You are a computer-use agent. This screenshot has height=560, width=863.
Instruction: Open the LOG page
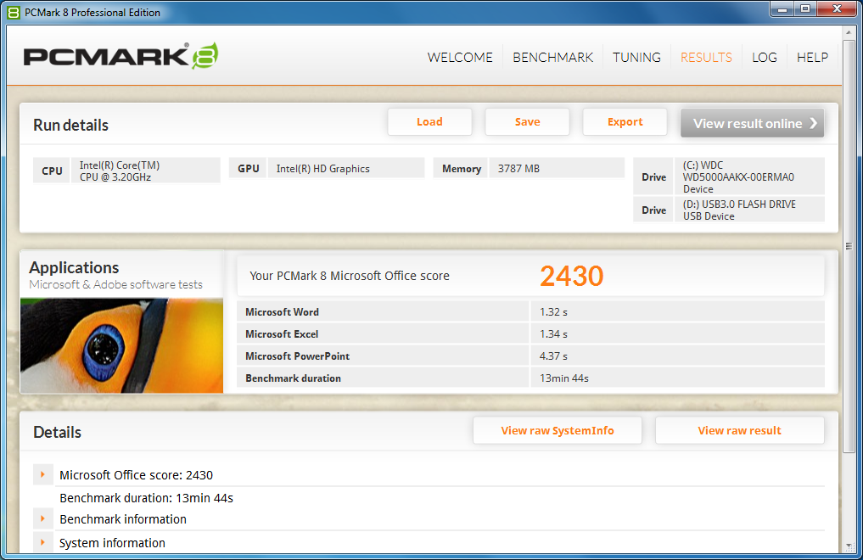click(765, 57)
